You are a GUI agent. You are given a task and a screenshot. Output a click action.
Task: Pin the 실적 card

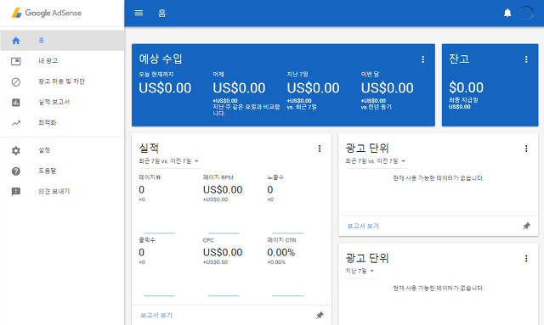click(320, 316)
